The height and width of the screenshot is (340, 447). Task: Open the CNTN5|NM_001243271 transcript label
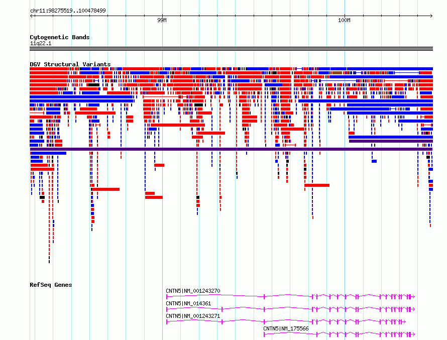pos(193,316)
